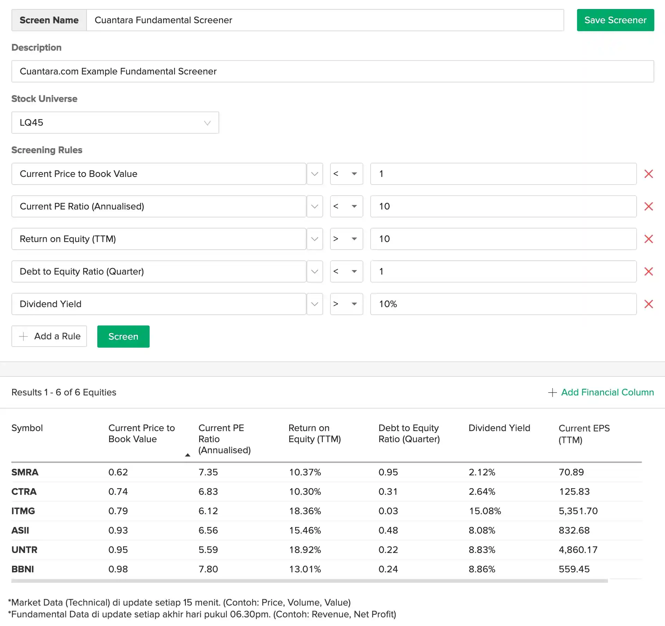The image size is (665, 626).
Task: Delete the Current PE Ratio rule
Action: coord(648,206)
